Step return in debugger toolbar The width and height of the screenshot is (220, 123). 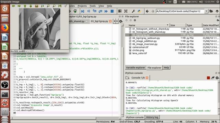[x=100, y=11]
